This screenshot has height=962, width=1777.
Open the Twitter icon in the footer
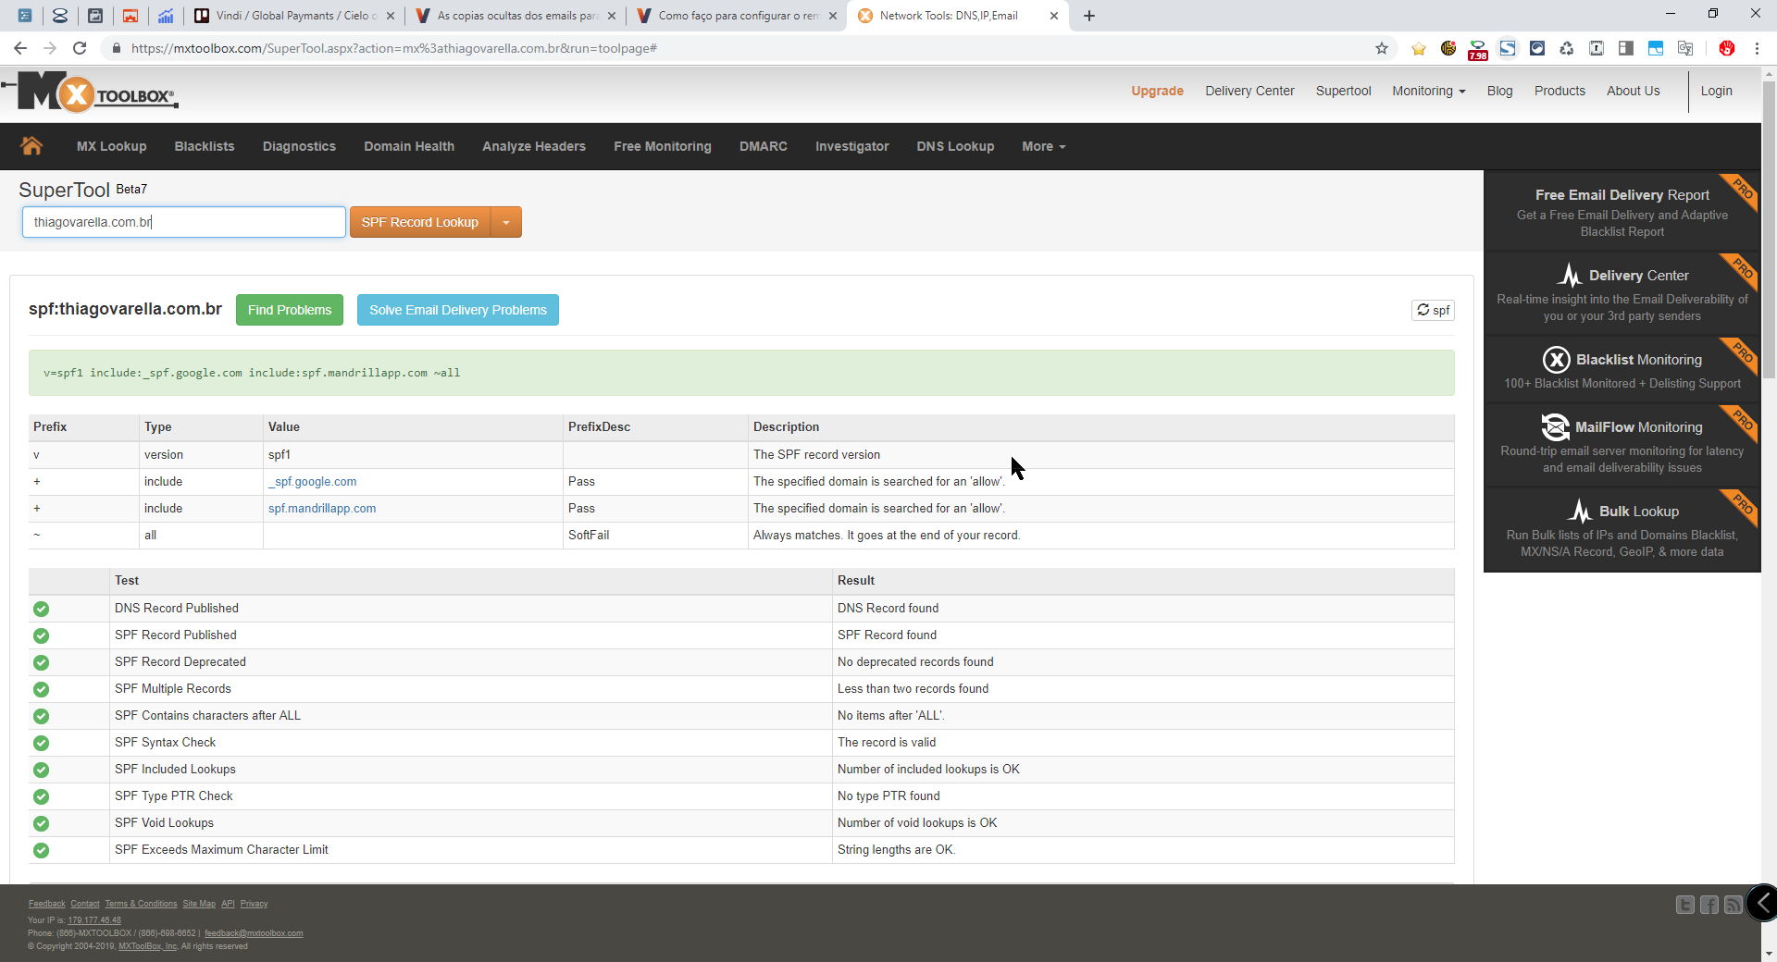[1685, 905]
